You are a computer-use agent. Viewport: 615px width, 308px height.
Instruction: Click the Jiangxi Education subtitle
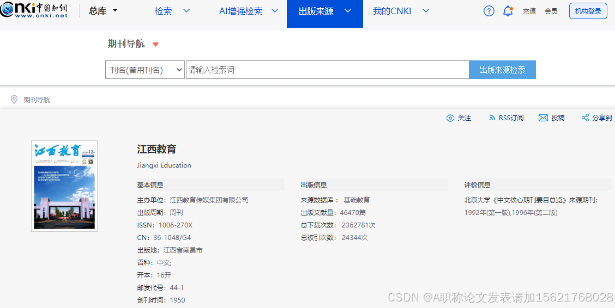(x=164, y=165)
